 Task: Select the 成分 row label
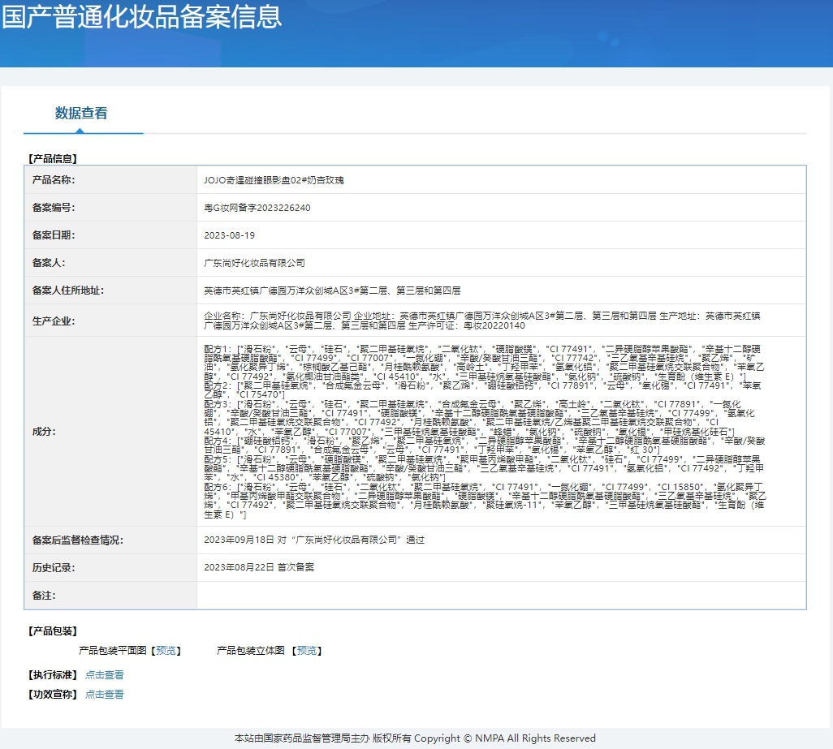coord(44,432)
